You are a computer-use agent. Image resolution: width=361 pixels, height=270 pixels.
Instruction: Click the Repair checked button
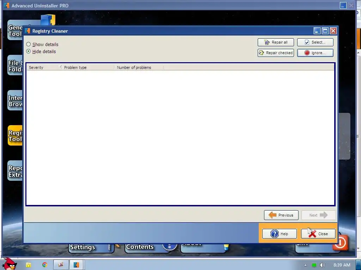coord(276,53)
